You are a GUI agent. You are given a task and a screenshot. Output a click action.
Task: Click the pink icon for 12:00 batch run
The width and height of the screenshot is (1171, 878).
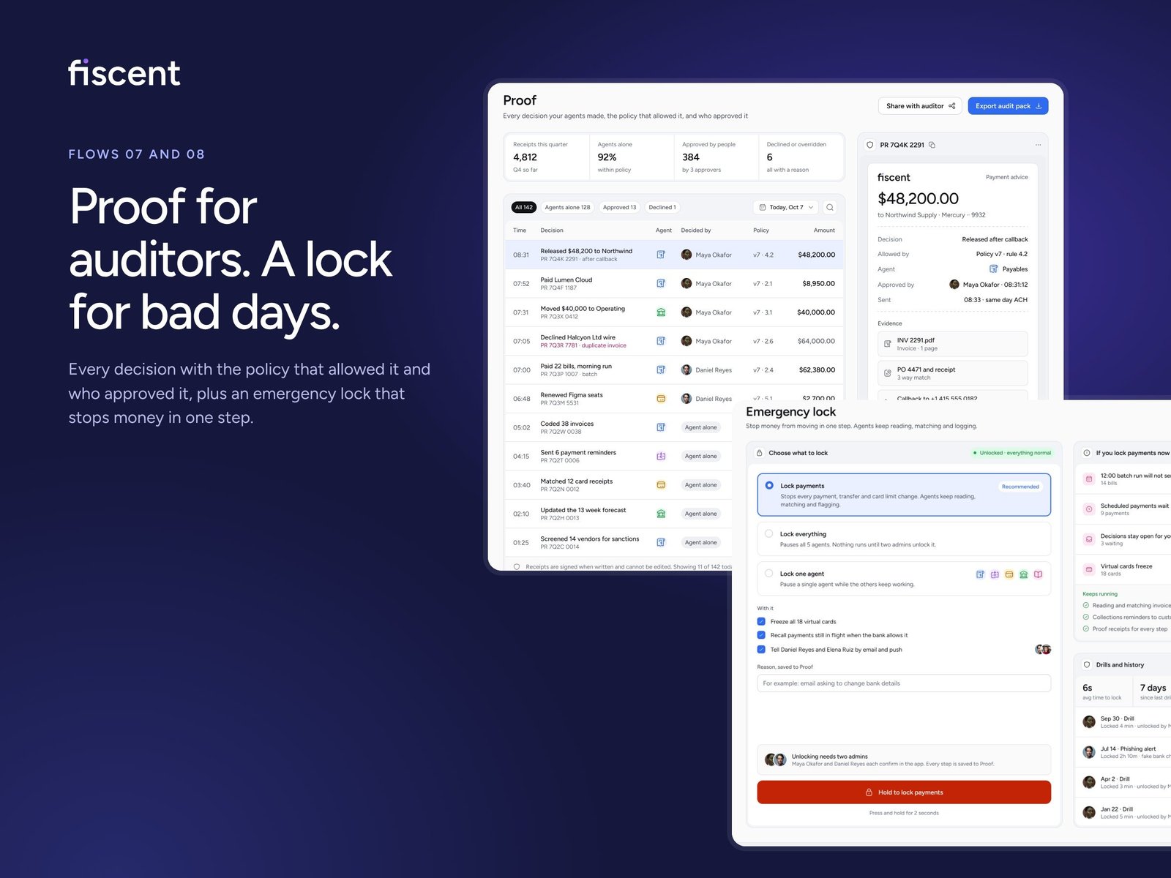tap(1089, 479)
